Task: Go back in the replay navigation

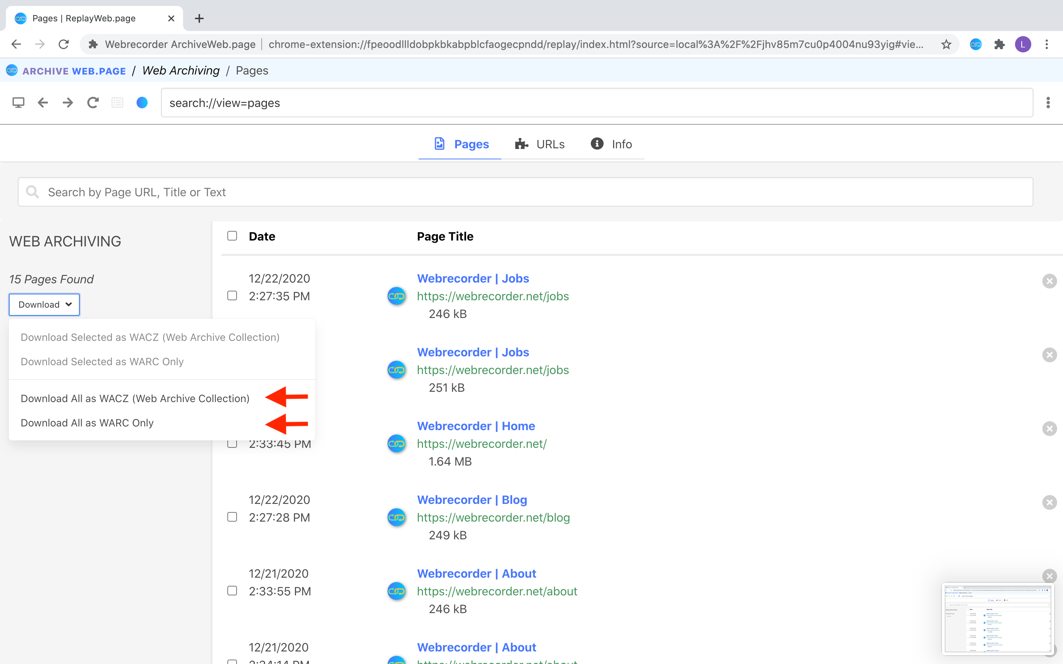Action: pyautogui.click(x=42, y=103)
